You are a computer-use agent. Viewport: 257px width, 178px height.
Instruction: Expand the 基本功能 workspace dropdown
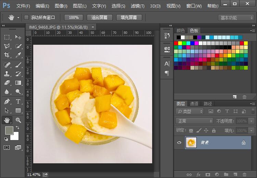coord(236,17)
